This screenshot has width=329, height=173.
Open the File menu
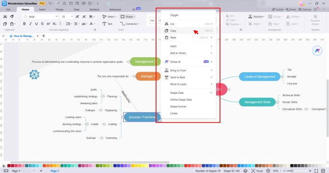point(8,9)
